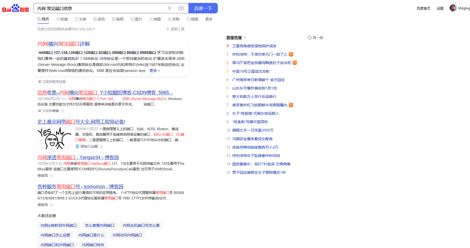Select related search 内网端口转发
The height and width of the screenshot is (248, 470).
93,245
